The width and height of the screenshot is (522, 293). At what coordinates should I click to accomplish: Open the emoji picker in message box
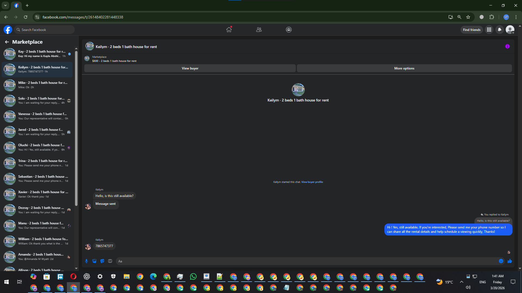coord(501,261)
